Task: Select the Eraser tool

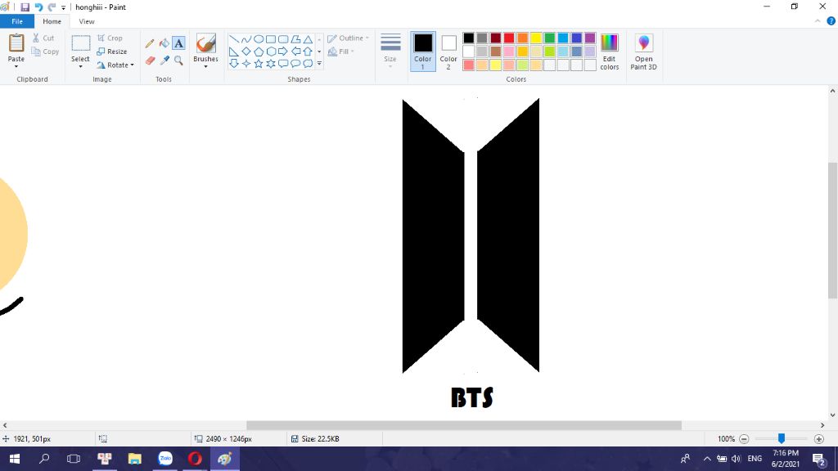Action: point(150,61)
